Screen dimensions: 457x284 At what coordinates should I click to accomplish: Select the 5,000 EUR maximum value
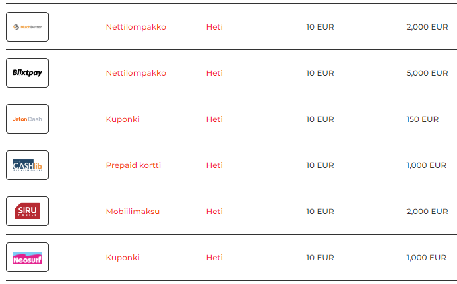coord(427,73)
